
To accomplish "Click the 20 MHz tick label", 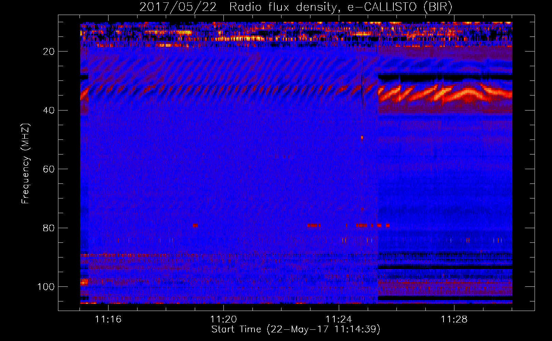I will [x=49, y=51].
